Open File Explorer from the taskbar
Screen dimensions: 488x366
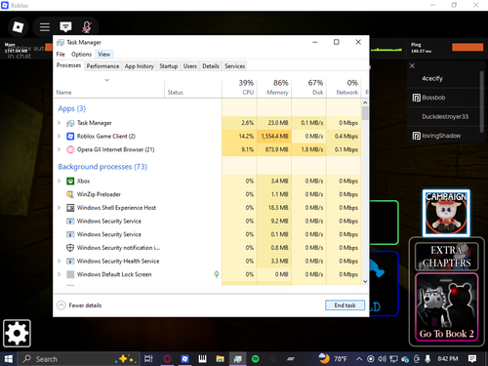pyautogui.click(x=221, y=359)
